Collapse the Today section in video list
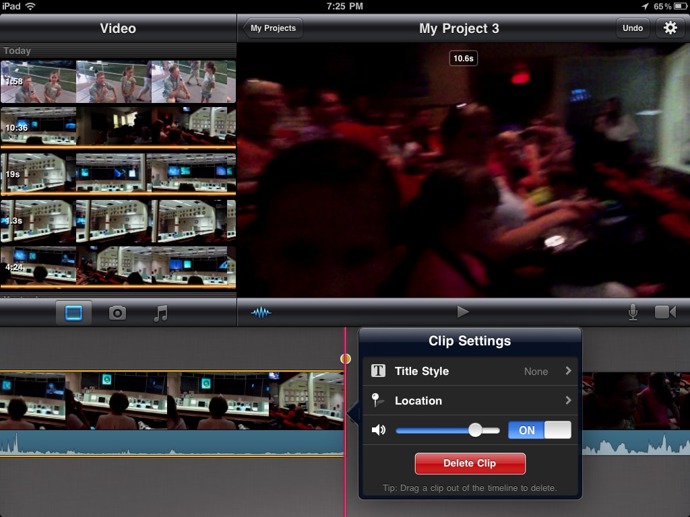This screenshot has width=690, height=517. (17, 50)
